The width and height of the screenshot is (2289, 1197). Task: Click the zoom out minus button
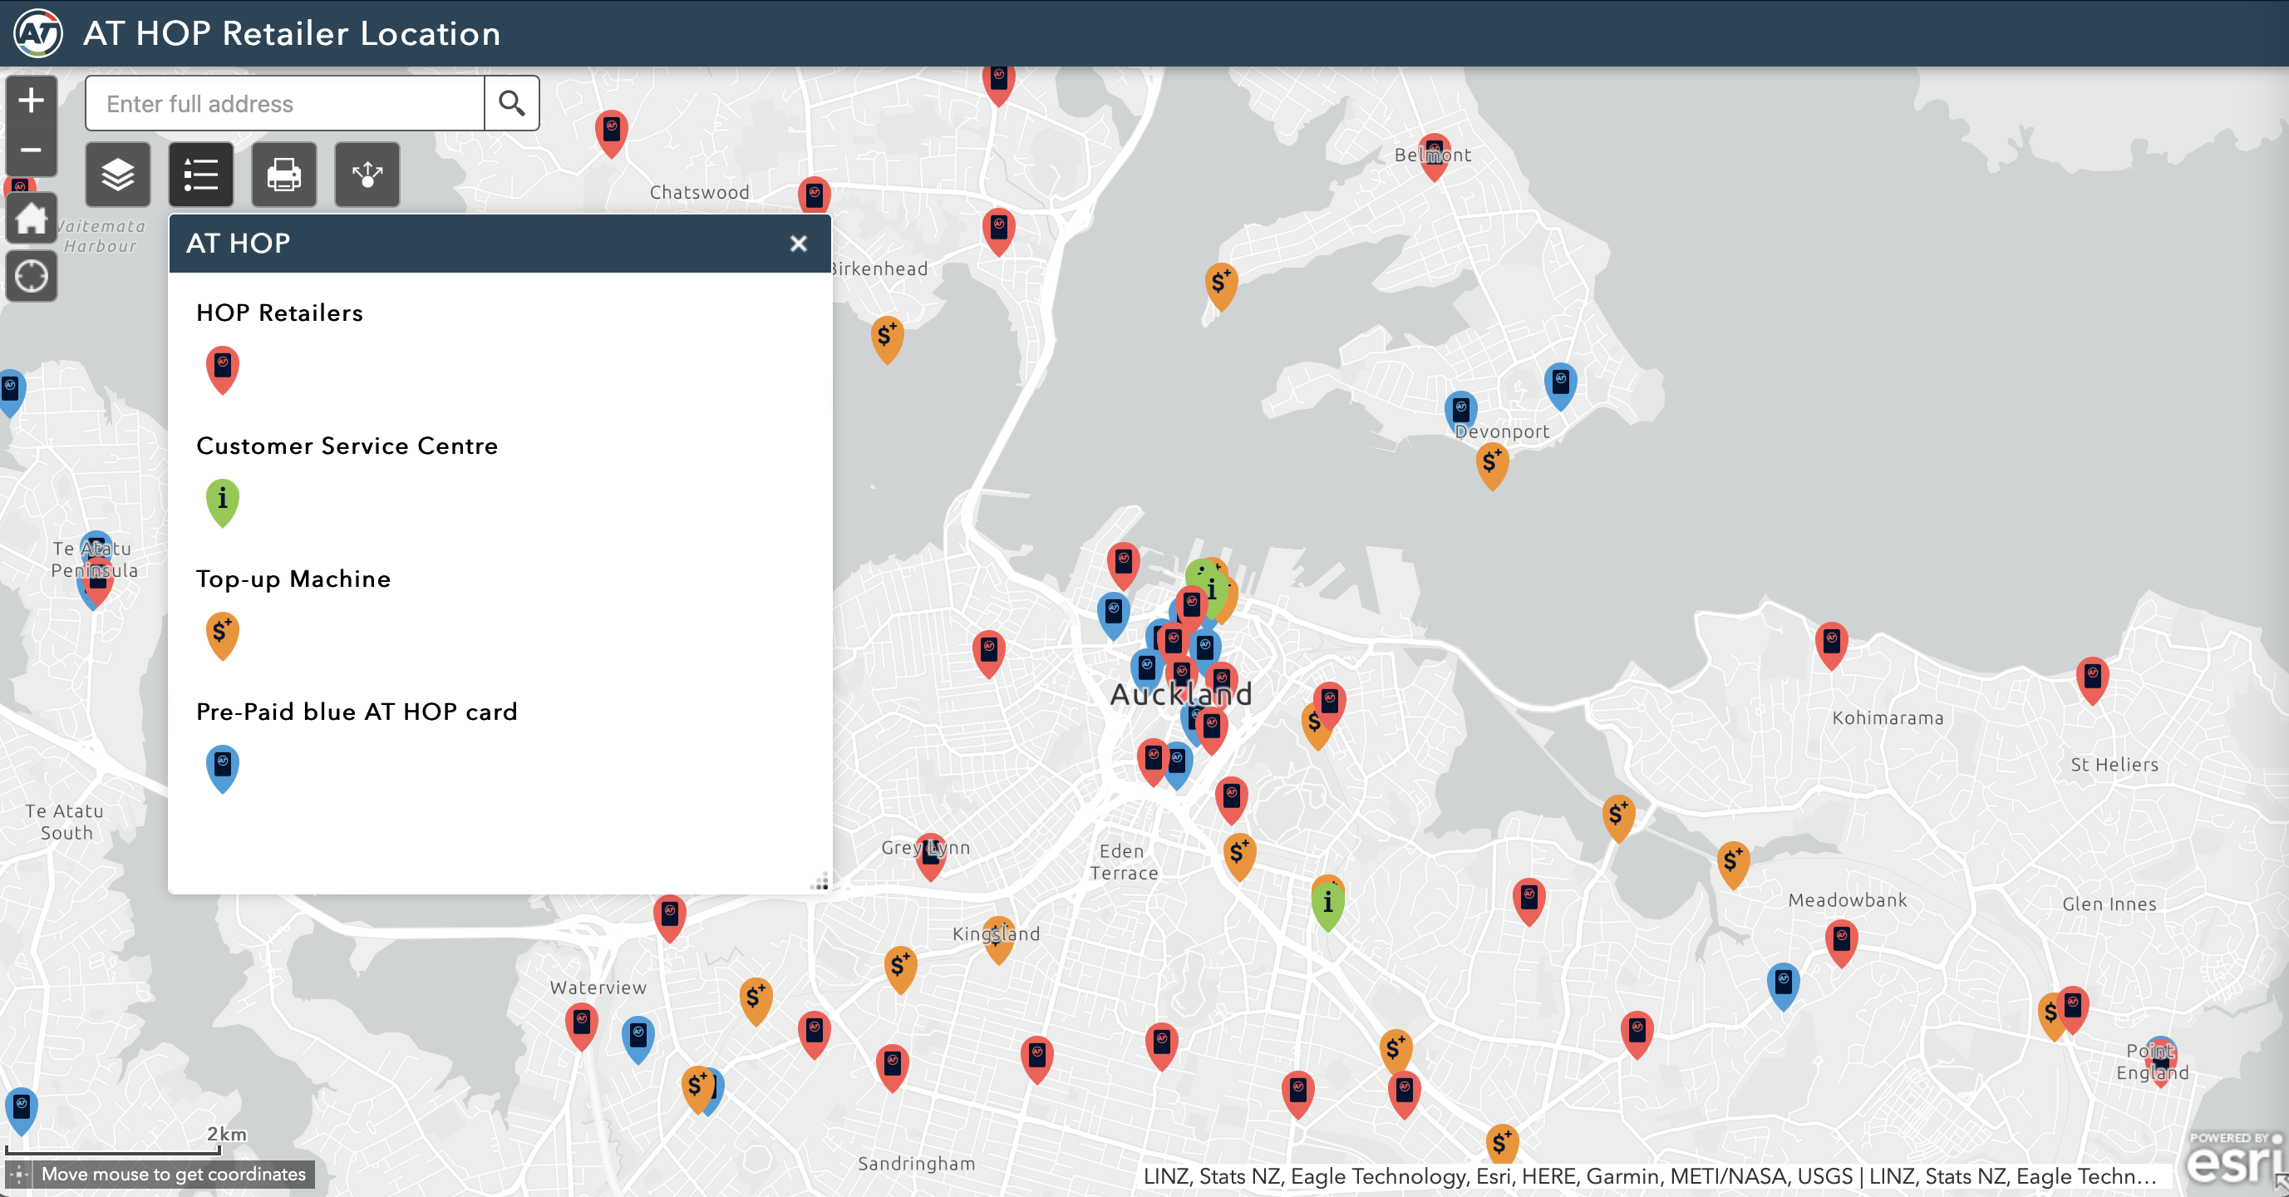[x=31, y=150]
